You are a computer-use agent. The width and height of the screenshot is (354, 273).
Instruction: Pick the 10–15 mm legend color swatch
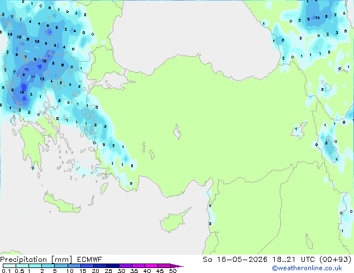(x=74, y=266)
